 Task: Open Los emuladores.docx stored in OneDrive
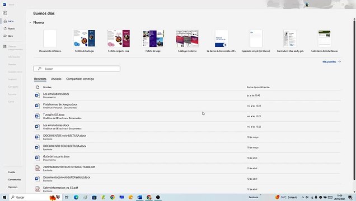coord(187,127)
